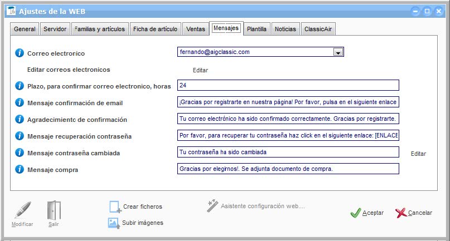Click Editar beside Mensaje contraseña cambiada

coord(418,154)
